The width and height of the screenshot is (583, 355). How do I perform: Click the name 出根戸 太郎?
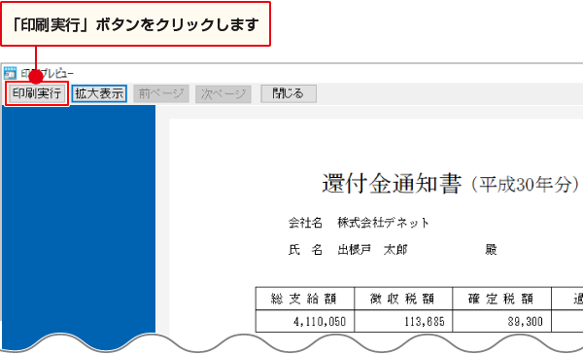(372, 250)
